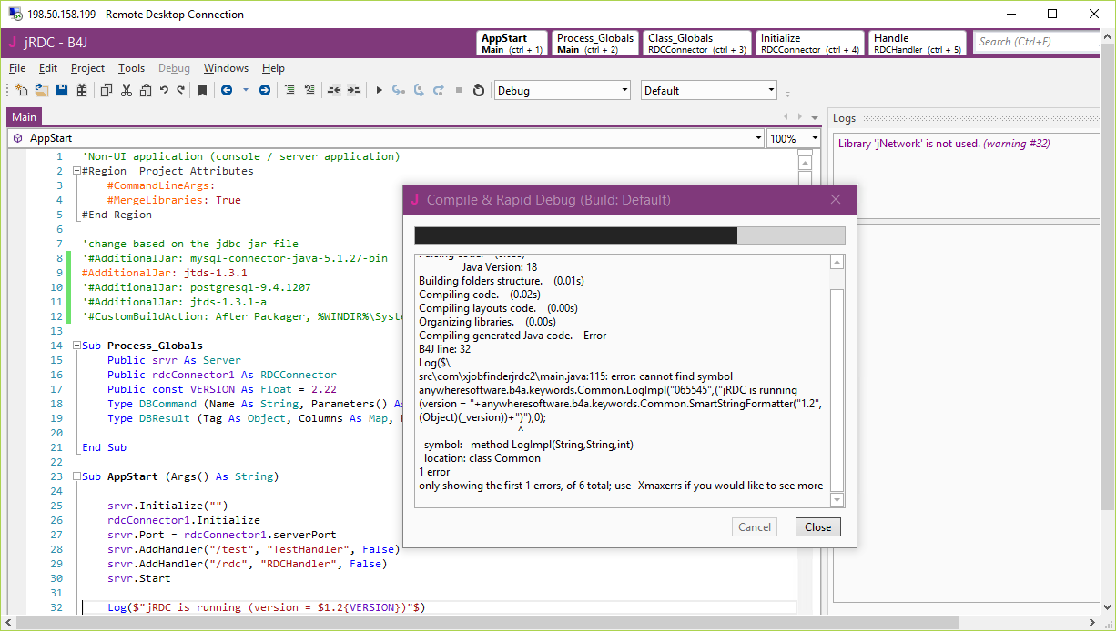Navigate backward with the blue arrow icon
The height and width of the screenshot is (631, 1116).
tap(226, 90)
